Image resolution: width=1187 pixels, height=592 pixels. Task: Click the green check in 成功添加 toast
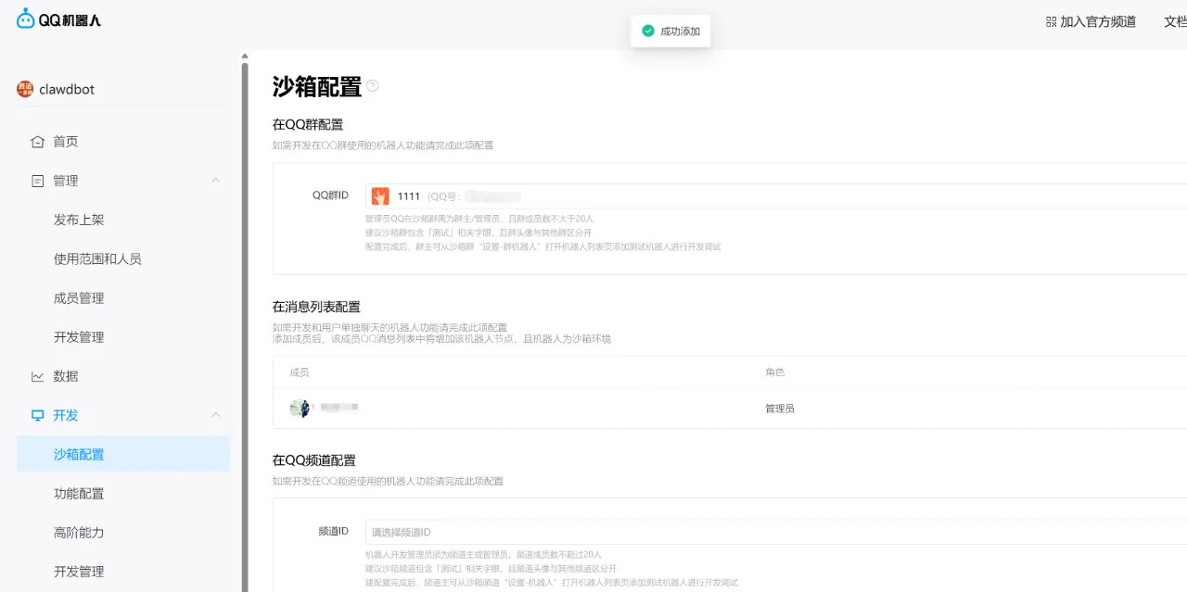[x=647, y=30]
